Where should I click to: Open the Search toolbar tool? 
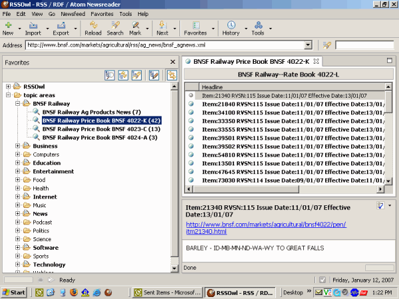click(x=115, y=25)
